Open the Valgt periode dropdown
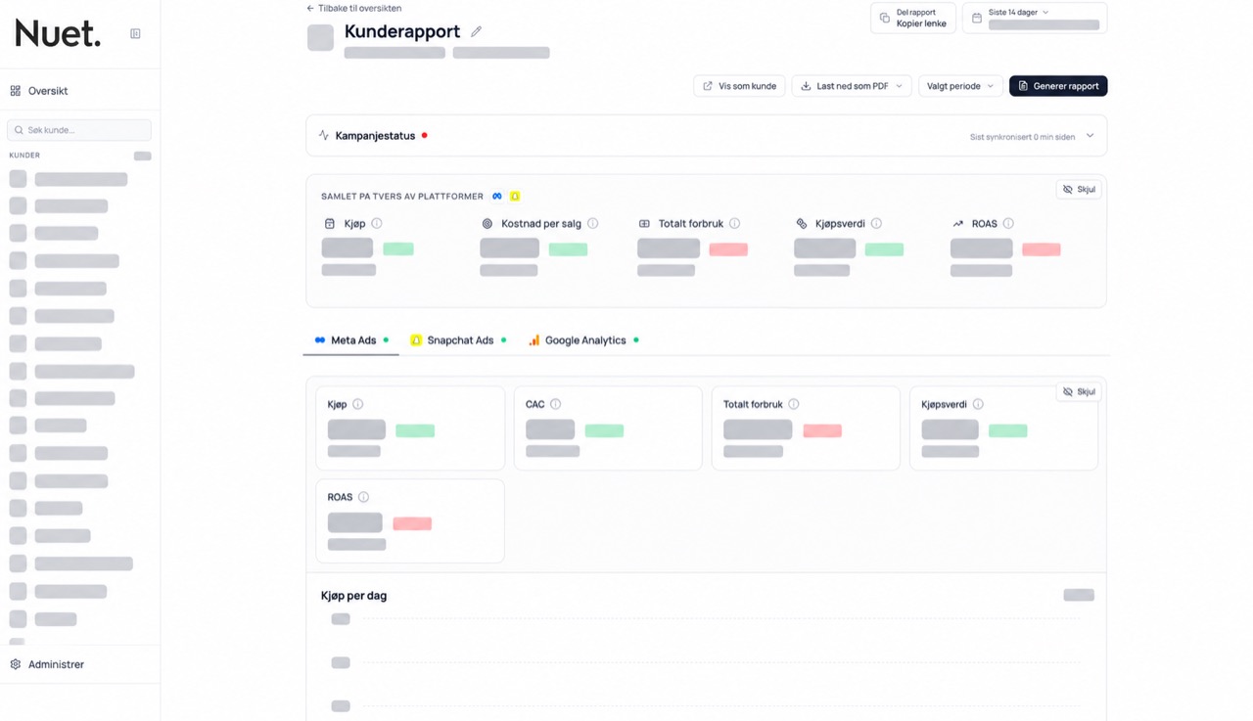This screenshot has height=721, width=1253. (960, 86)
